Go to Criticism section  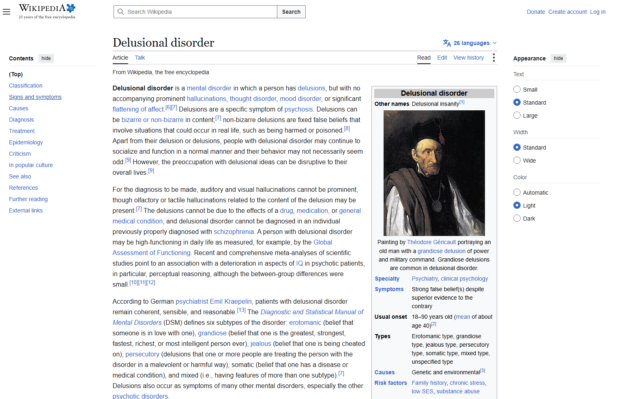pos(20,154)
